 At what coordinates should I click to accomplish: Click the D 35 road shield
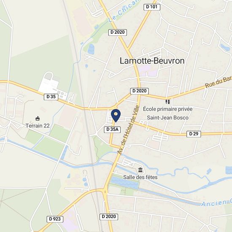(x=51, y=97)
